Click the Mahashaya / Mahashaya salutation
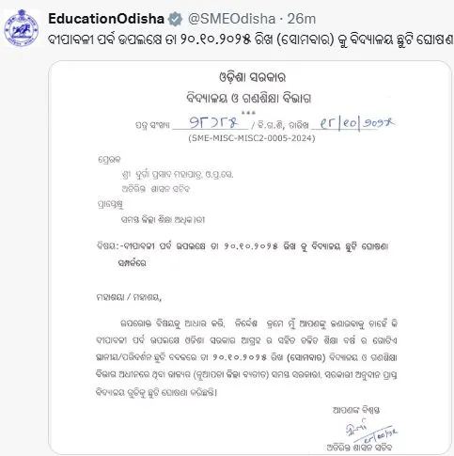The image size is (454, 456). [129, 297]
